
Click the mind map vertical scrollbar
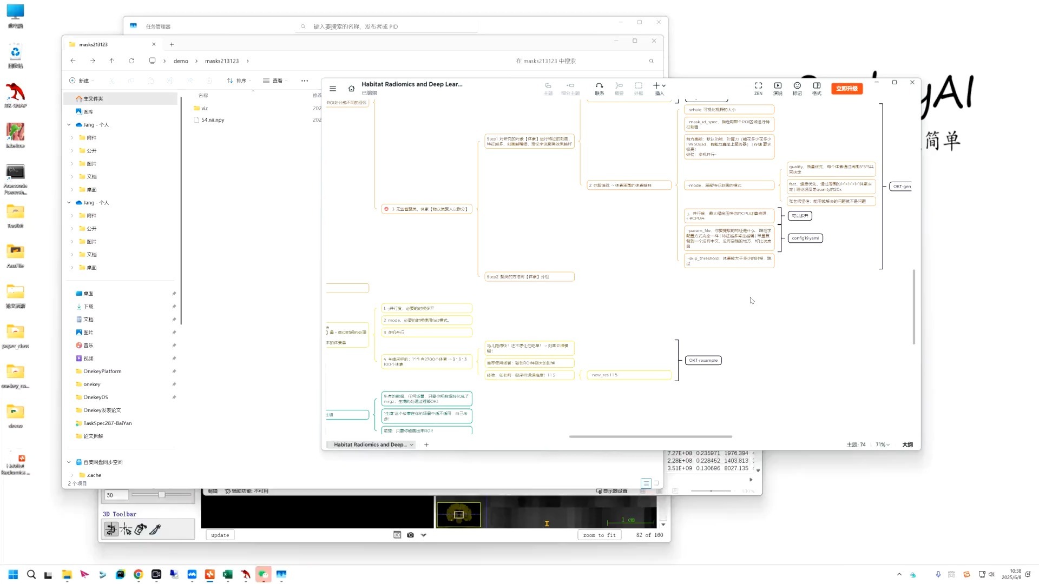(914, 307)
